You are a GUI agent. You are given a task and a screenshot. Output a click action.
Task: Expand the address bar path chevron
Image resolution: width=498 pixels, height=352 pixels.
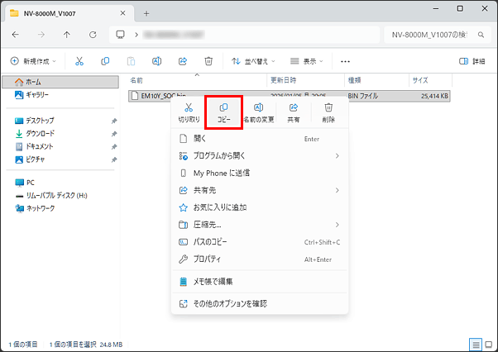coord(136,35)
